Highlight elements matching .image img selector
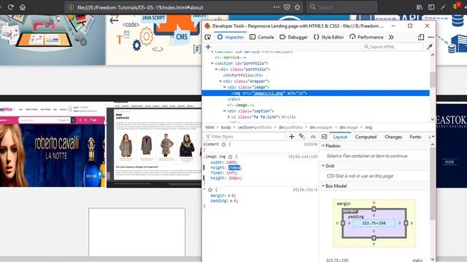Screen dimensions: 467x262 [231, 156]
